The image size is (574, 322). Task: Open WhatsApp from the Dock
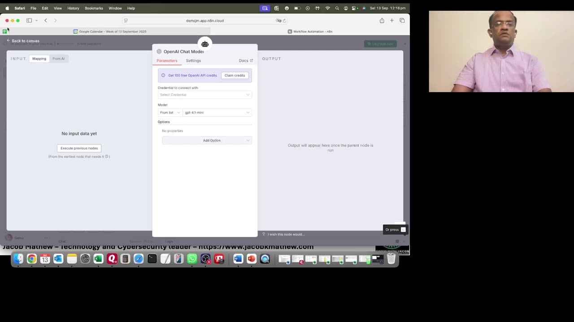click(192, 258)
